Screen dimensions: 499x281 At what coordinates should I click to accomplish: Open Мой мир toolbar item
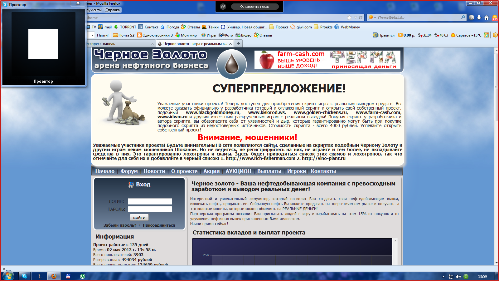point(186,35)
